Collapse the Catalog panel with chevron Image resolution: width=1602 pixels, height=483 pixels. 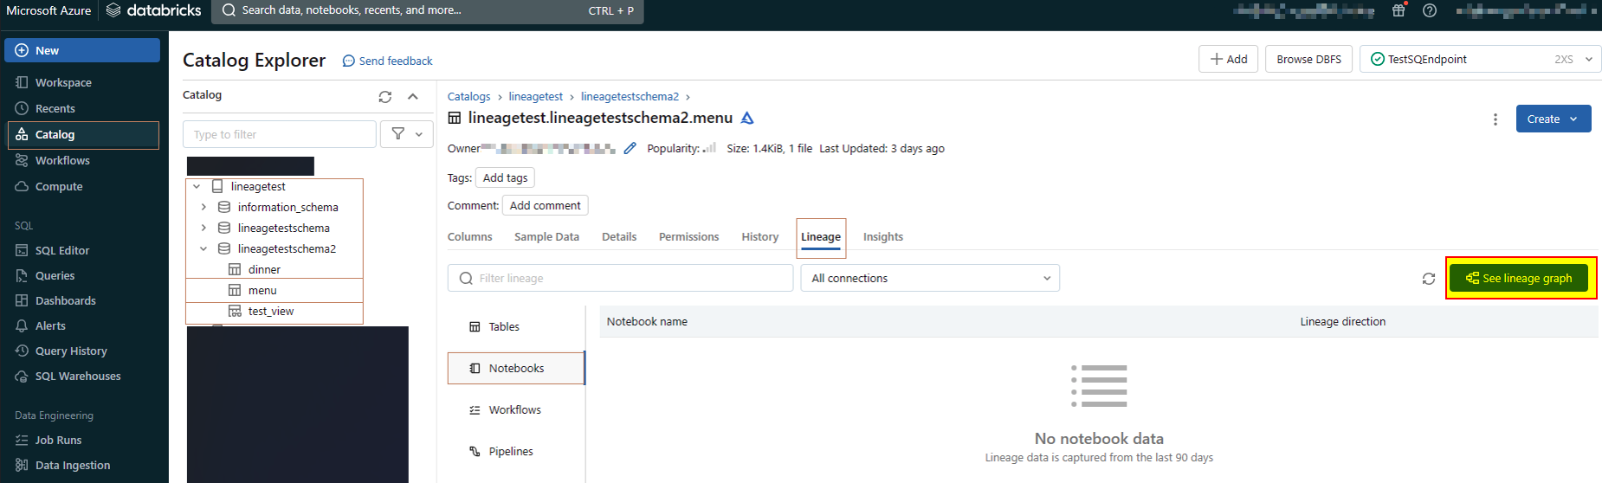coord(413,96)
